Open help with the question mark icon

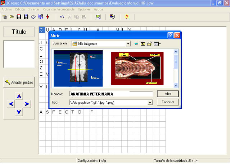pyautogui.click(x=127, y=17)
